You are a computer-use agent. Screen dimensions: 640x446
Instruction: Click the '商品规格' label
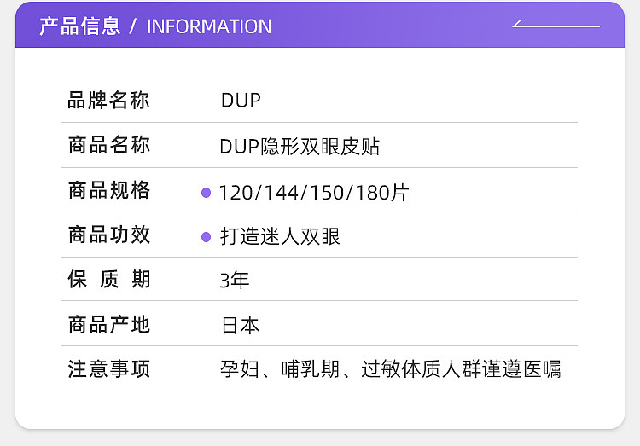(108, 190)
